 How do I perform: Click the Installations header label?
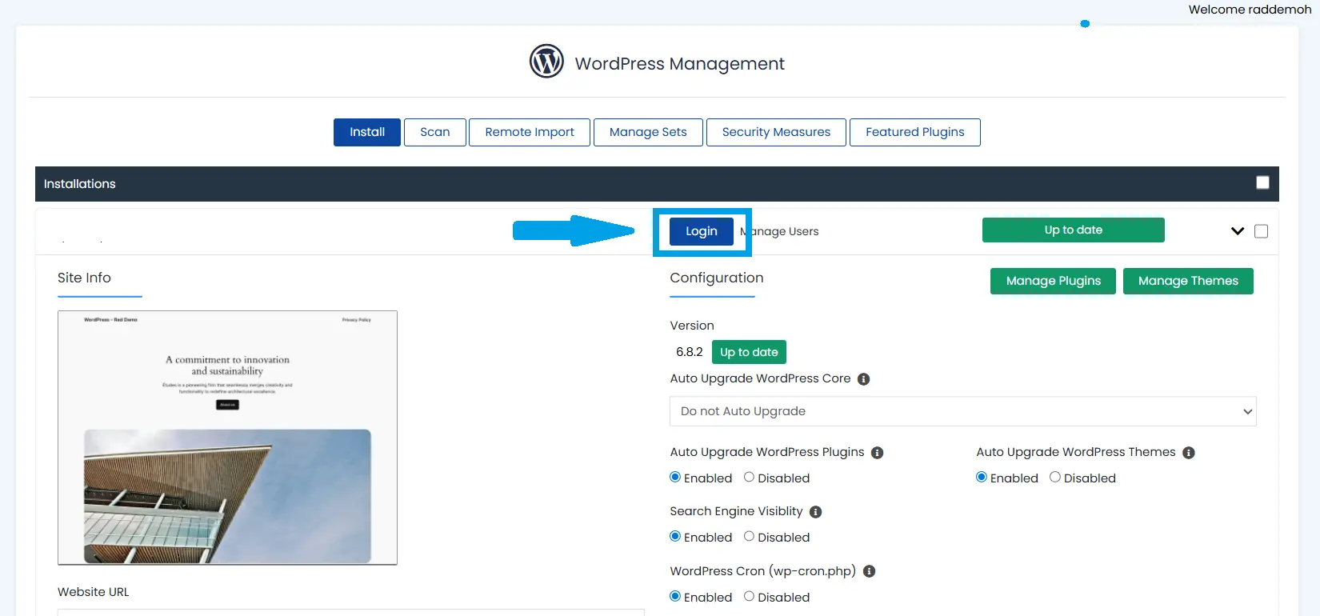tap(80, 184)
